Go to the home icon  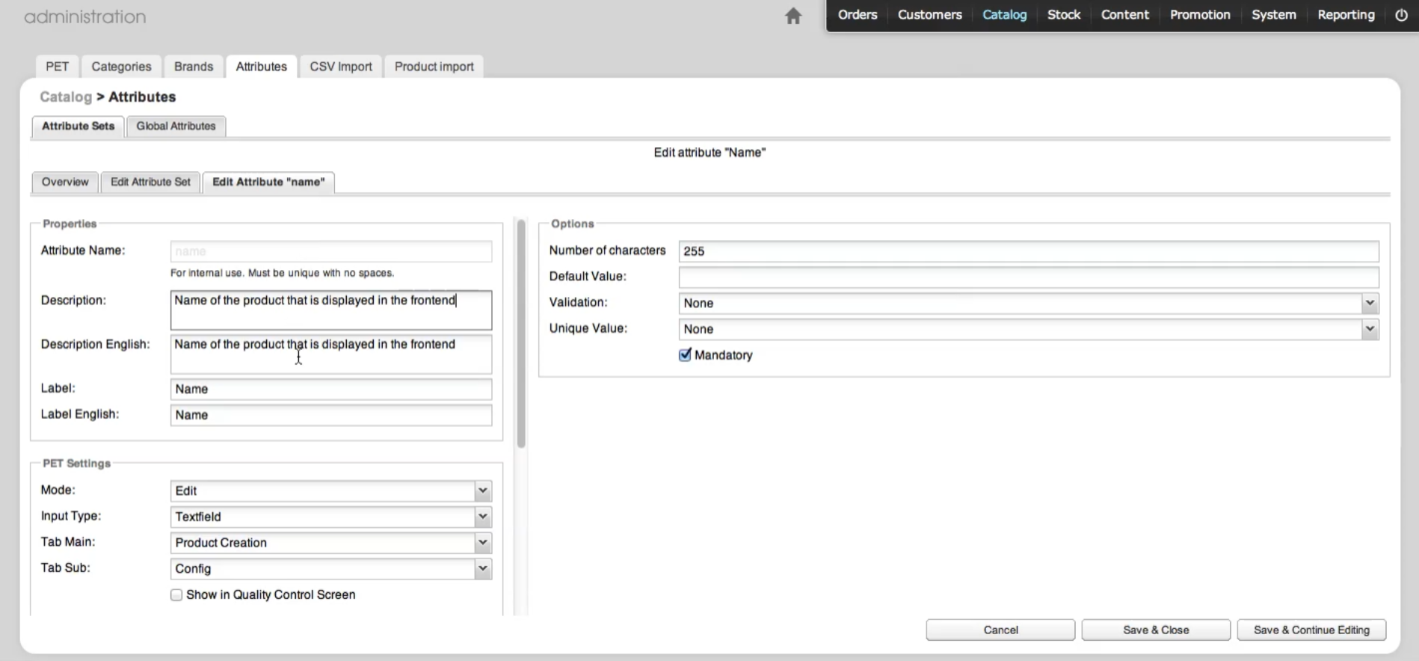coord(793,16)
